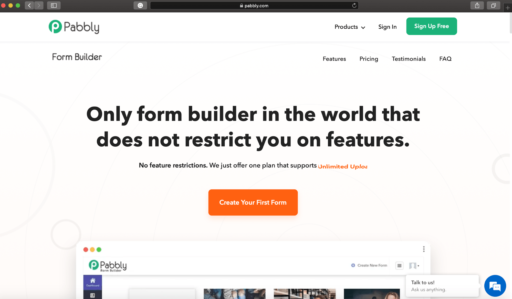This screenshot has height=299, width=512.
Task: Click the Safari share icon
Action: click(x=477, y=5)
